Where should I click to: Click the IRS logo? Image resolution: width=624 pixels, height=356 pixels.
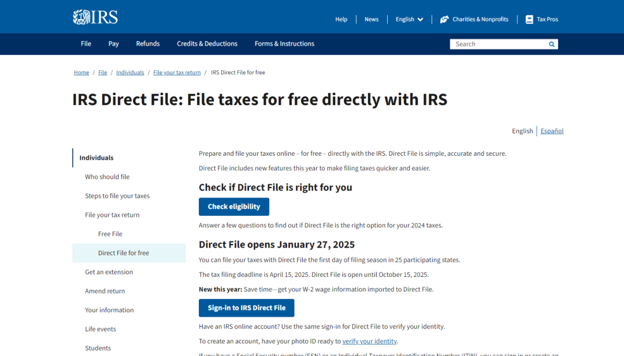point(95,17)
